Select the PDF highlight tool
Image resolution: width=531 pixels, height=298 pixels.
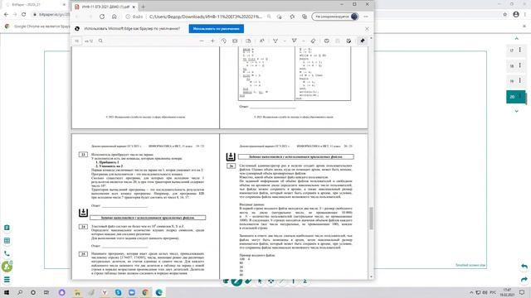(294, 41)
